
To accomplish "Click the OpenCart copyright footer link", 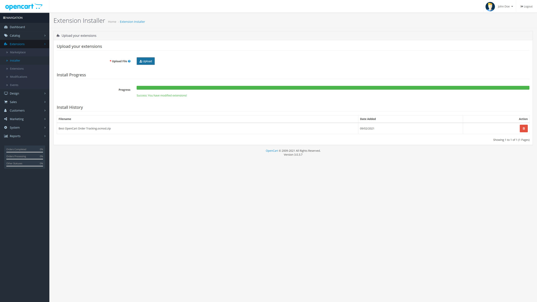I will click(272, 150).
